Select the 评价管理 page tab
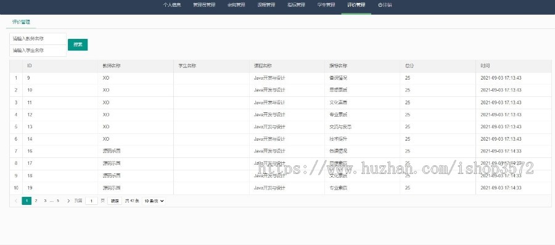The width and height of the screenshot is (555, 245). click(x=21, y=22)
